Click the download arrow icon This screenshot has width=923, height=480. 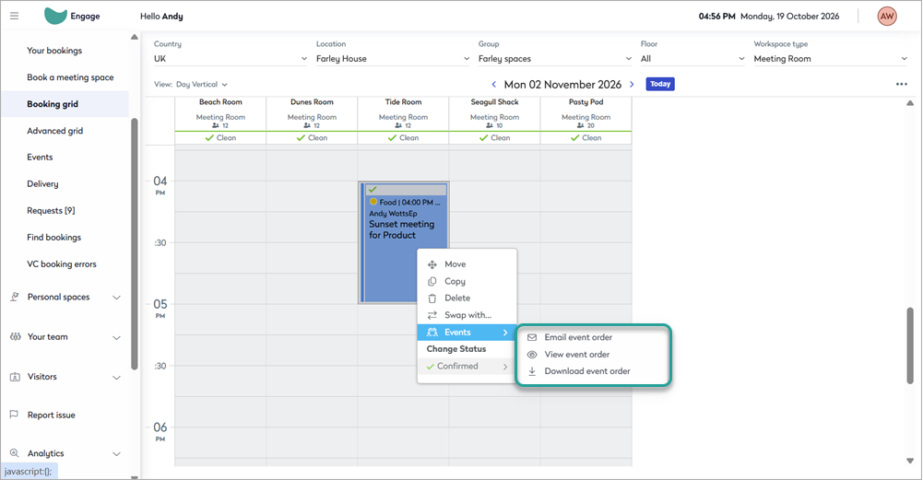[531, 371]
